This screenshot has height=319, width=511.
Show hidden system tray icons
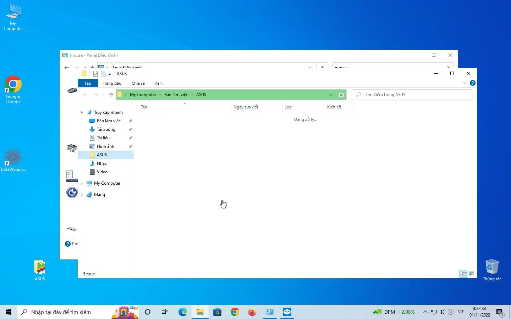pos(425,312)
